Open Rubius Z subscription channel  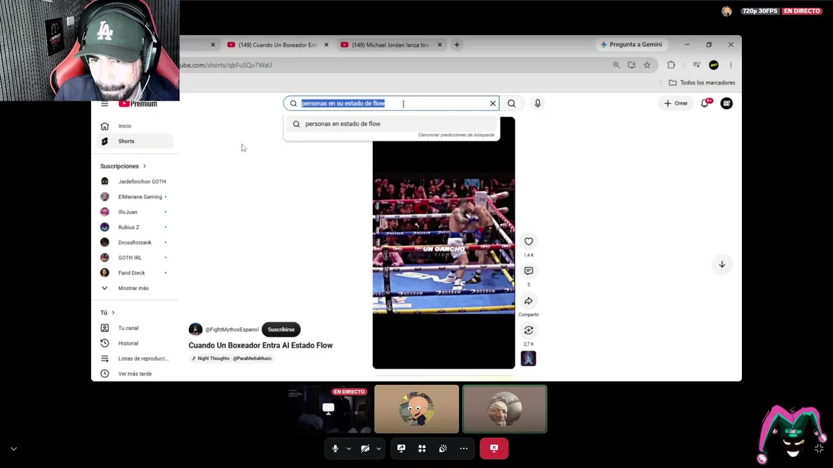coord(134,227)
